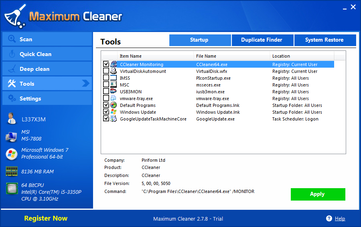Select the CCleaner64.exe file name cell
The width and height of the screenshot is (361, 227).
[211, 64]
